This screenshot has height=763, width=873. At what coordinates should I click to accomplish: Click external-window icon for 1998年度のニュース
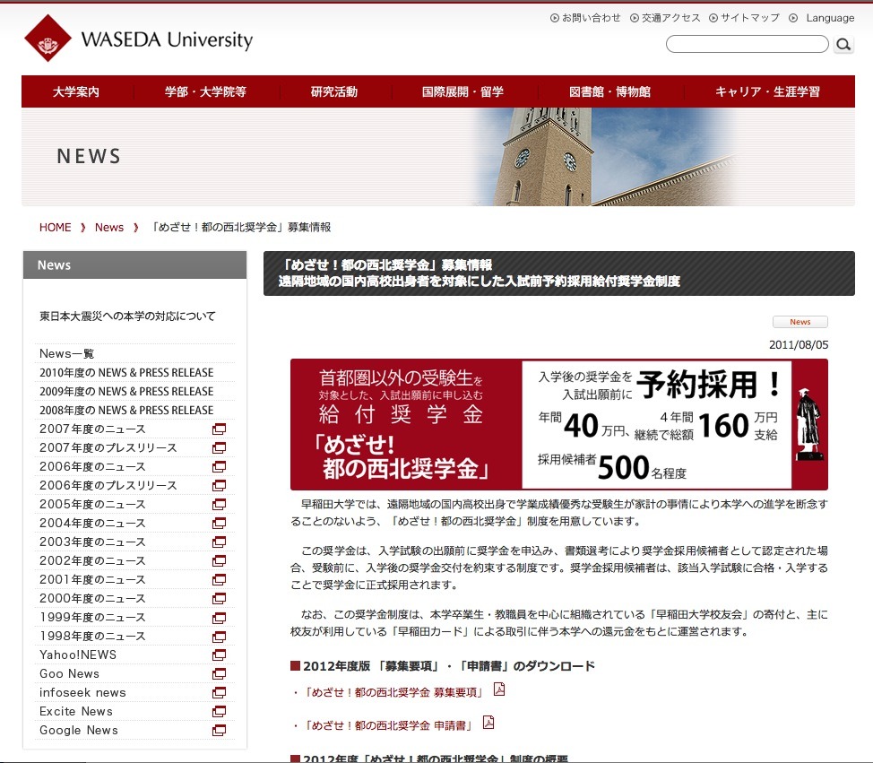220,636
